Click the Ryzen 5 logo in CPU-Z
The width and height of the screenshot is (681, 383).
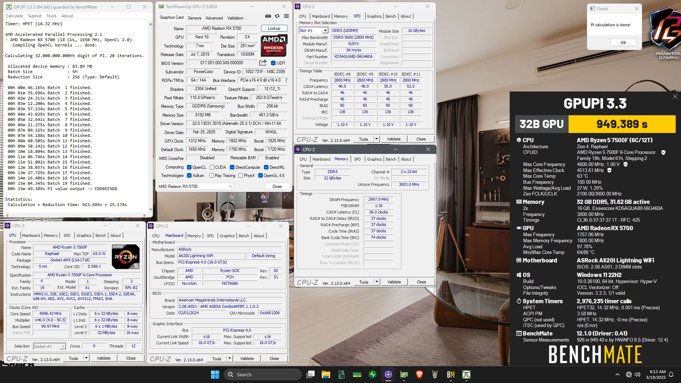126,257
